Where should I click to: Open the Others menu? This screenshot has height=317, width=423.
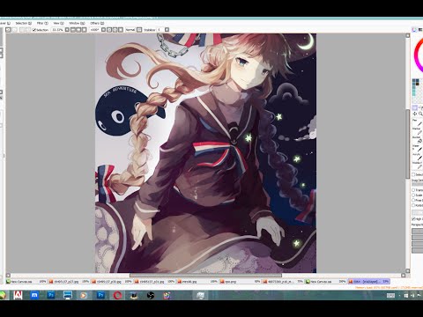[x=97, y=23]
